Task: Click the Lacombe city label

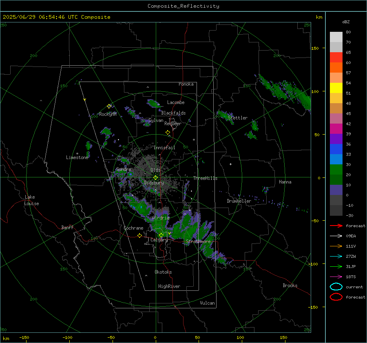Action: pos(176,102)
